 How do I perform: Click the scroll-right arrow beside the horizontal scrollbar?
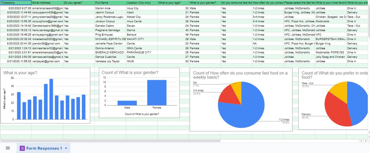click(x=365, y=141)
